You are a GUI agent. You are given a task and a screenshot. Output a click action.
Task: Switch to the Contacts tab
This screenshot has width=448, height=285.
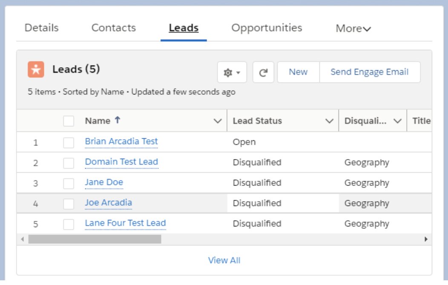(113, 28)
